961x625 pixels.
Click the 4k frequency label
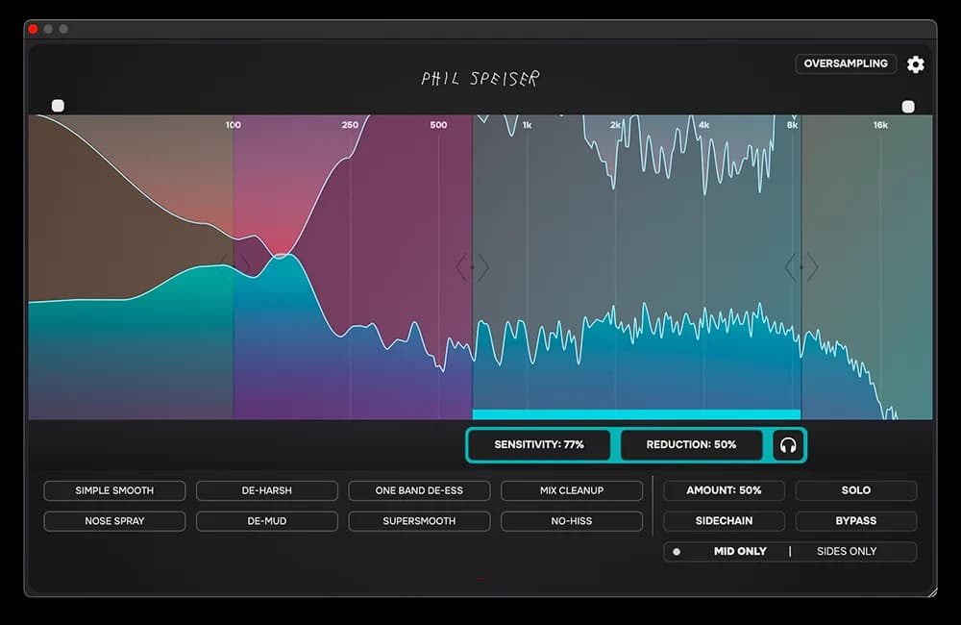coord(704,125)
